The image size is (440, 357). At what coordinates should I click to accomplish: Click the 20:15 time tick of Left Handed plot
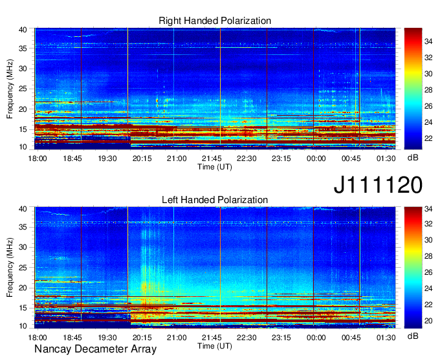[x=142, y=338]
